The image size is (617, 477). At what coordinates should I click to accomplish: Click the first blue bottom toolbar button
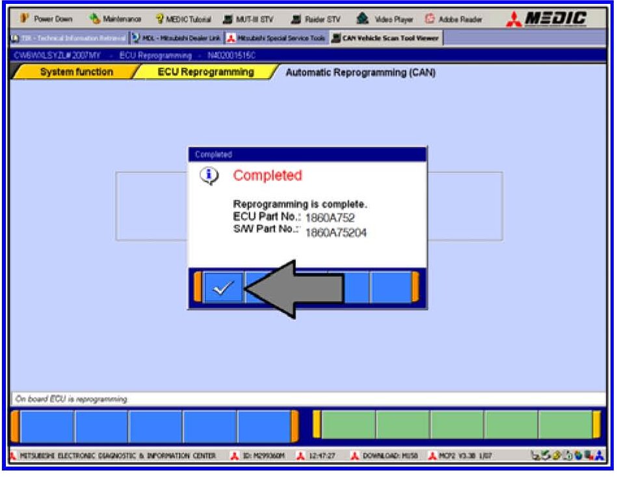click(47, 427)
